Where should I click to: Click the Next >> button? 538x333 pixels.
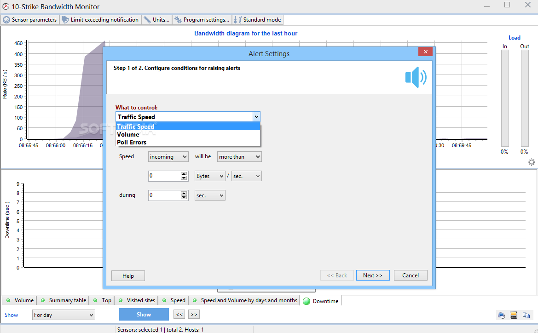pos(373,276)
